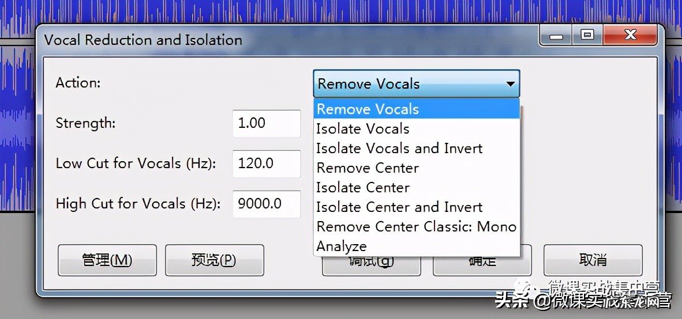The width and height of the screenshot is (682, 319).
Task: Click the High Cut for Vocals (Hz): label
Action: 138,204
